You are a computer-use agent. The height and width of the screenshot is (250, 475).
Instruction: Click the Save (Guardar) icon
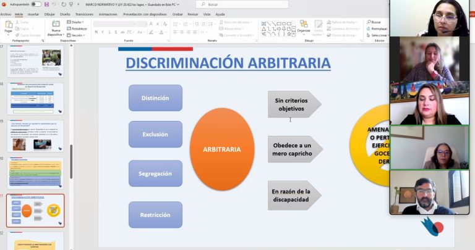click(46, 4)
